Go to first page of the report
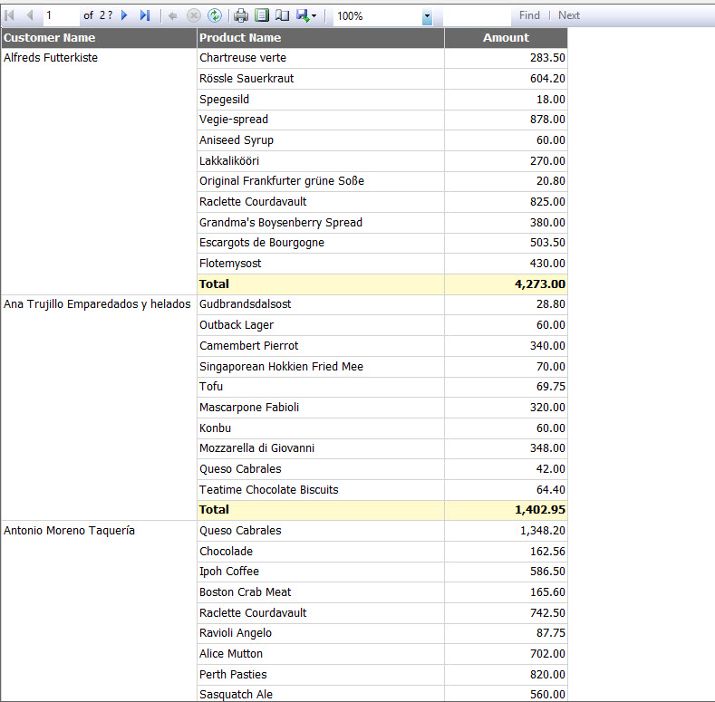 tap(9, 15)
